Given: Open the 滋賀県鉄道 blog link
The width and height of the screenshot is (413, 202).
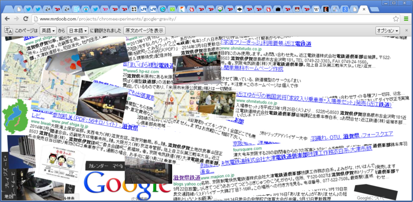Looking at the screenshot, I should [x=187, y=178].
